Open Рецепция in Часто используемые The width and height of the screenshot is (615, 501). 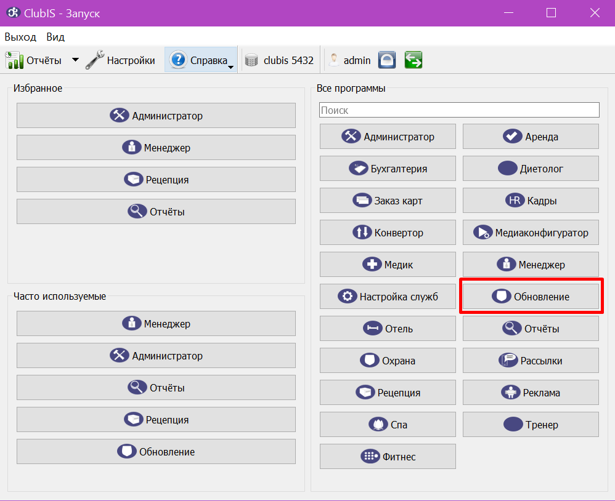[x=156, y=420]
